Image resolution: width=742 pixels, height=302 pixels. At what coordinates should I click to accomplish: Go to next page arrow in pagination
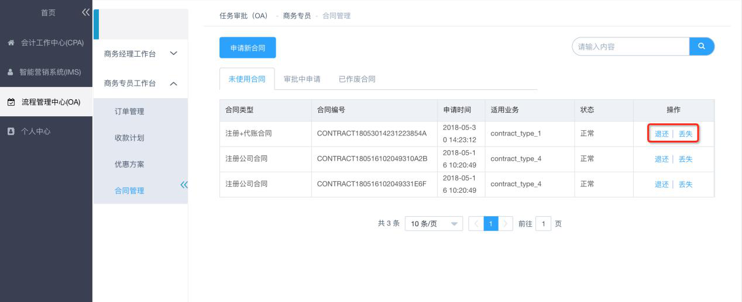coord(506,224)
